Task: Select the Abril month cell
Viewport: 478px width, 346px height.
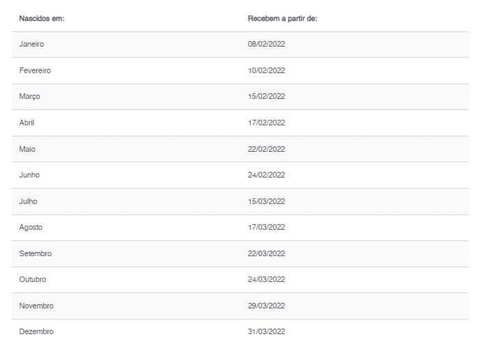Action: 26,123
